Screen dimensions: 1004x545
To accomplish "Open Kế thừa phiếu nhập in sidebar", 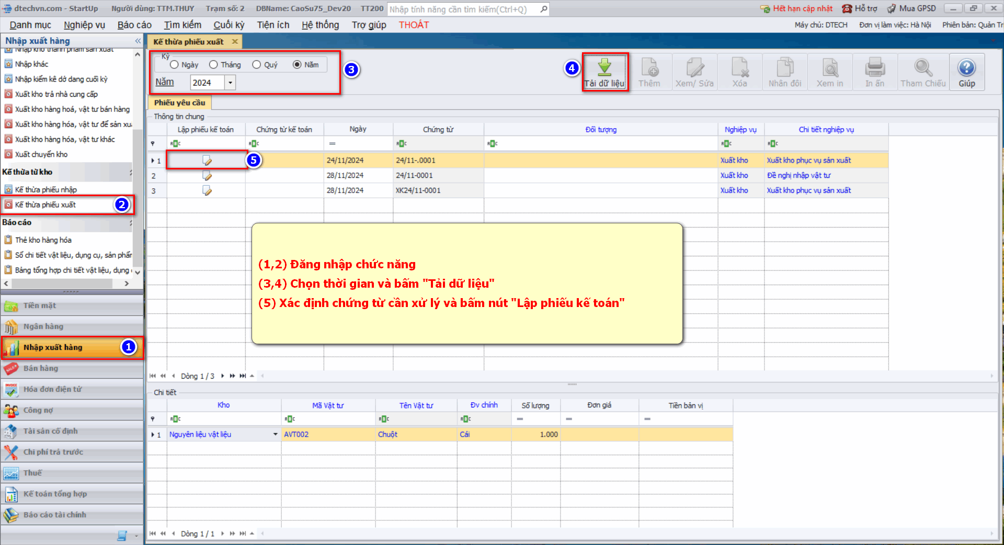I will tap(46, 190).
